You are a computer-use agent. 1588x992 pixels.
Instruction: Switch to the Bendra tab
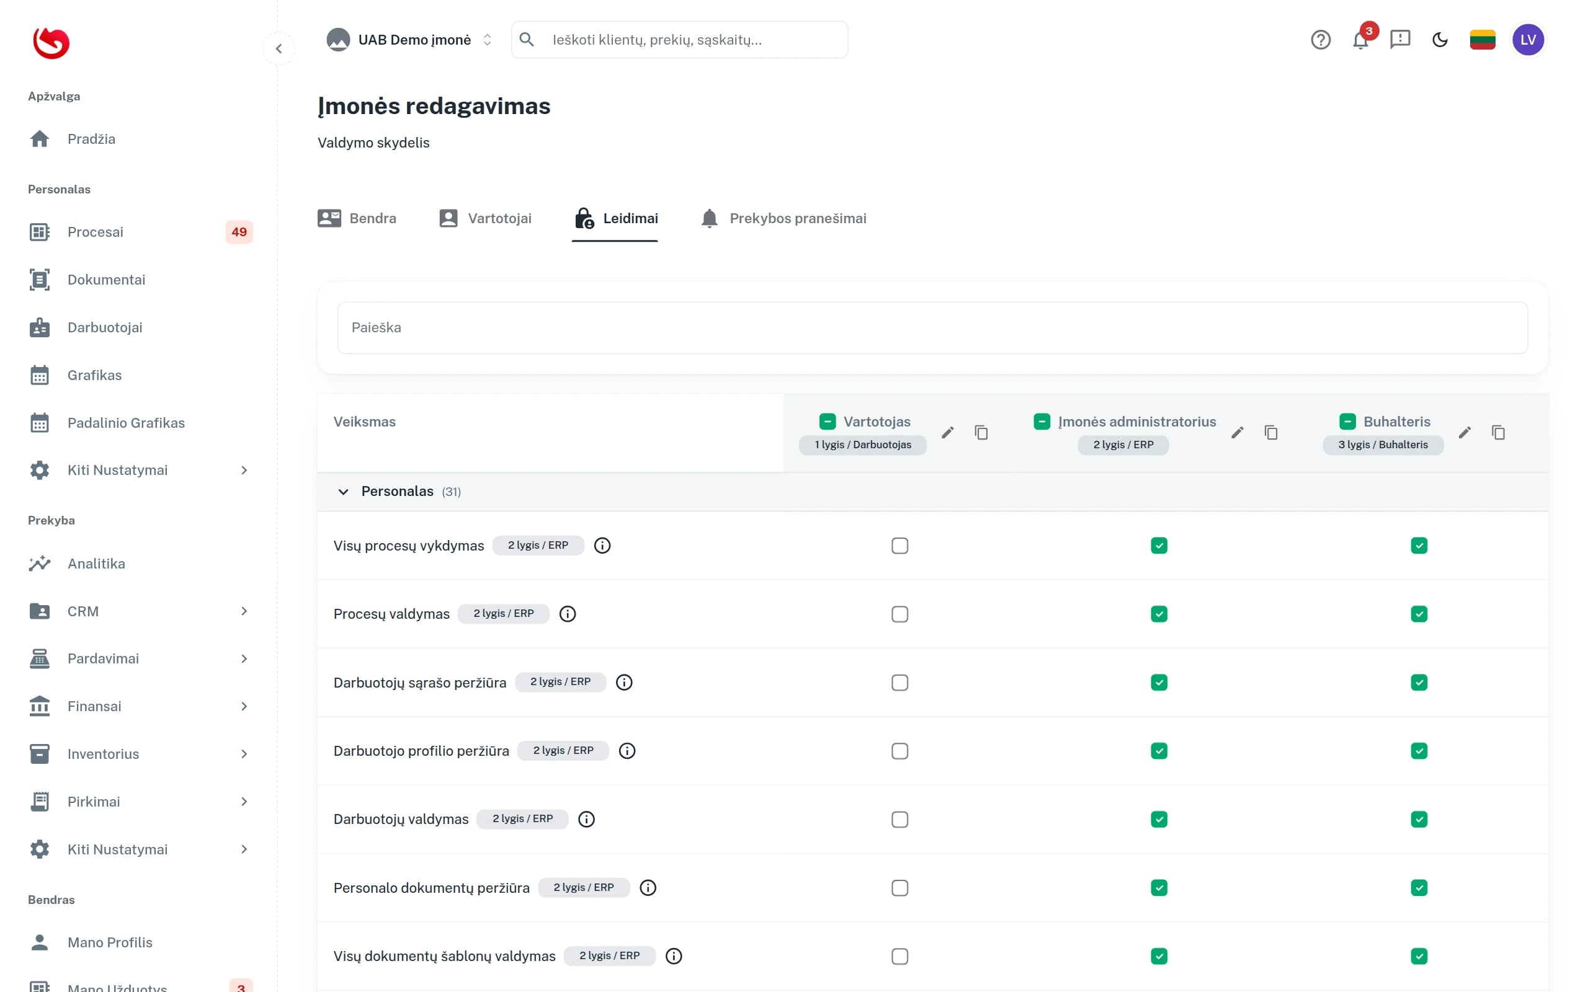coord(356,218)
